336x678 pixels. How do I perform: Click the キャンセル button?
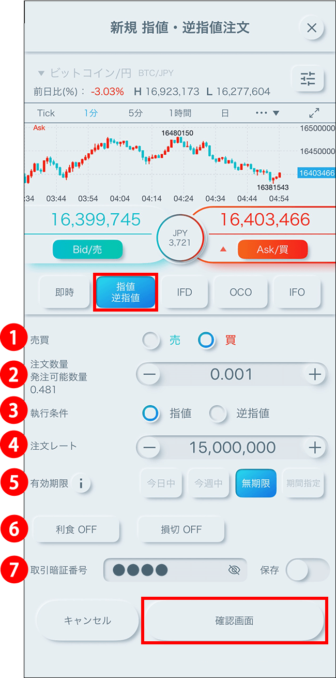click(x=87, y=621)
